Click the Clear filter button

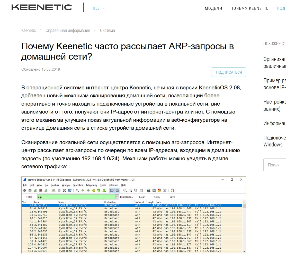[x=142, y=197]
